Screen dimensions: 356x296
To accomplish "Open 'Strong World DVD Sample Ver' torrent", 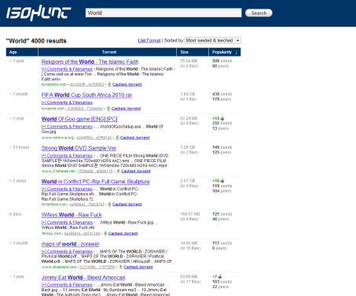I will coord(79,148).
